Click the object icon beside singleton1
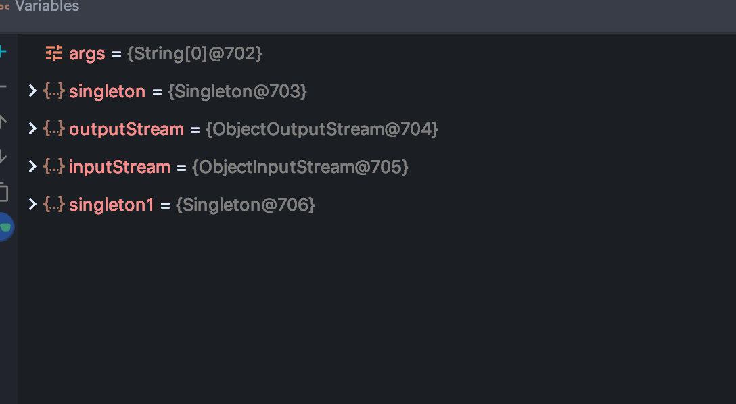Image resolution: width=736 pixels, height=404 pixels. pyautogui.click(x=54, y=204)
